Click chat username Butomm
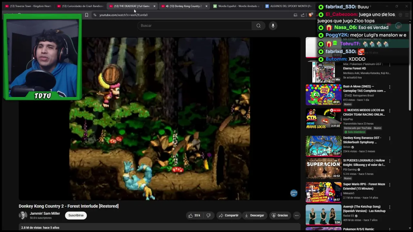This screenshot has width=413, height=232. (336, 59)
